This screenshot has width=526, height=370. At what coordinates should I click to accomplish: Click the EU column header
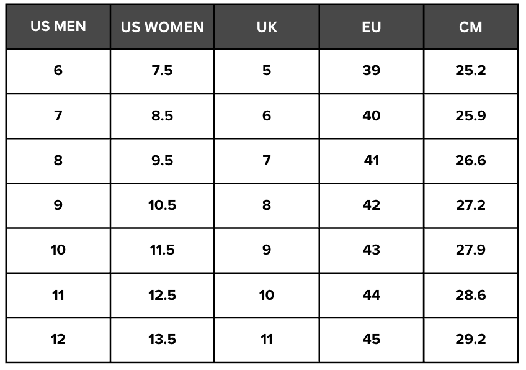(372, 27)
